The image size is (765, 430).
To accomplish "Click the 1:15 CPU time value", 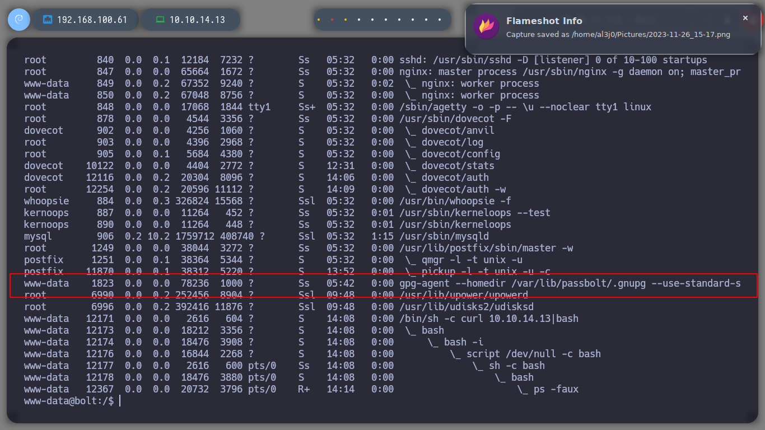I will (382, 236).
